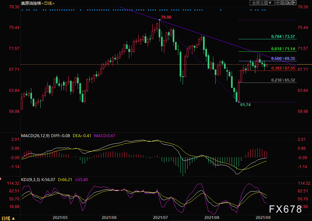Click the K:56.07 readout
Viewport: 312px width, 221px height.
(48, 180)
